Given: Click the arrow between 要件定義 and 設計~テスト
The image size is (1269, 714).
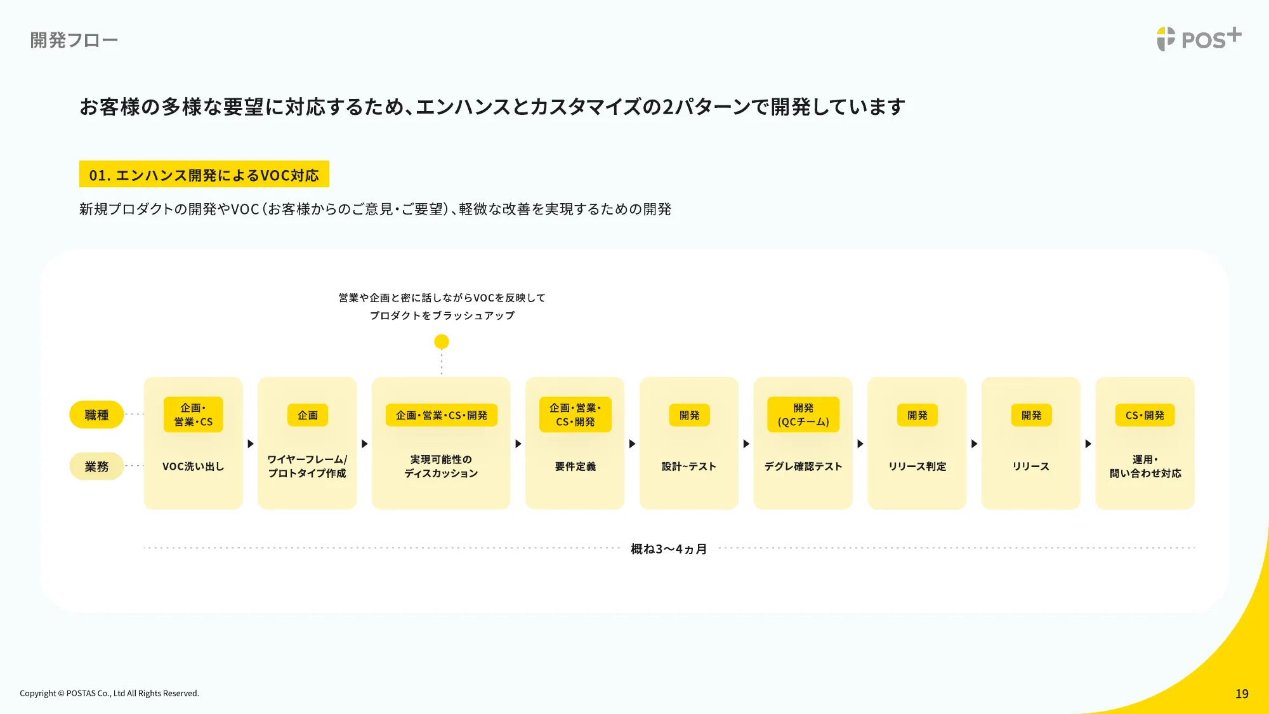Looking at the screenshot, I should coord(632,444).
